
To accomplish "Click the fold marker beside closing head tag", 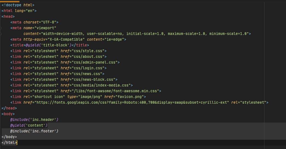I will pyautogui.click(x=1, y=108).
